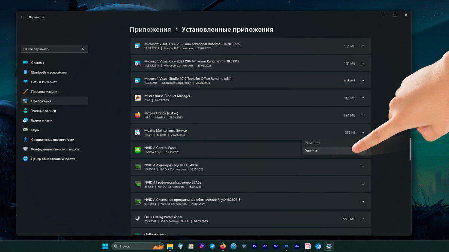Image resolution: width=449 pixels, height=252 pixels.
Task: Launch Premiere Pro from the taskbar
Action: (255, 246)
